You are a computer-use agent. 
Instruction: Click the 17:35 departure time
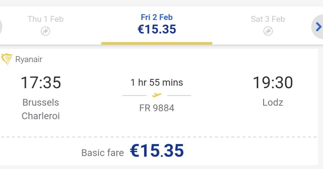pos(41,82)
